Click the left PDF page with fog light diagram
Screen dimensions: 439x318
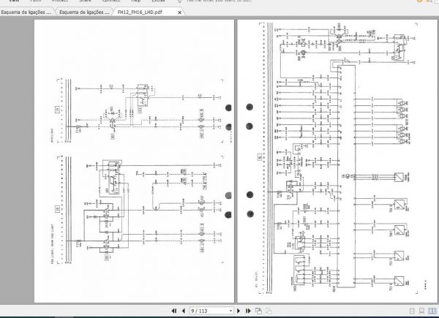click(x=134, y=161)
